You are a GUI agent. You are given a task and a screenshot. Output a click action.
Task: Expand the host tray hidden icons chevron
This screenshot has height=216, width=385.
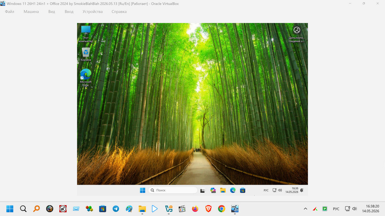pos(305,208)
